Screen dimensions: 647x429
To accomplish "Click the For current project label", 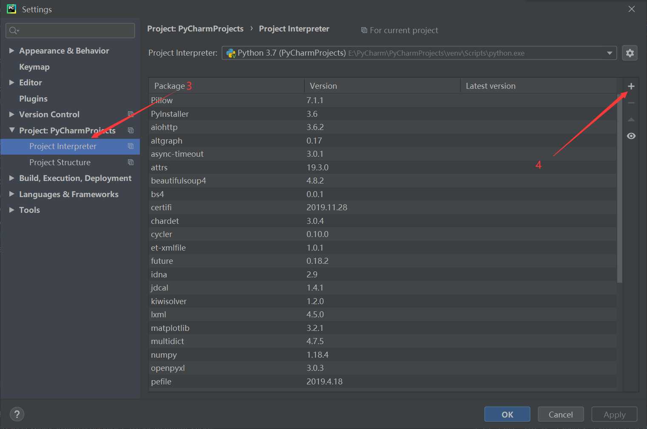I will [404, 30].
